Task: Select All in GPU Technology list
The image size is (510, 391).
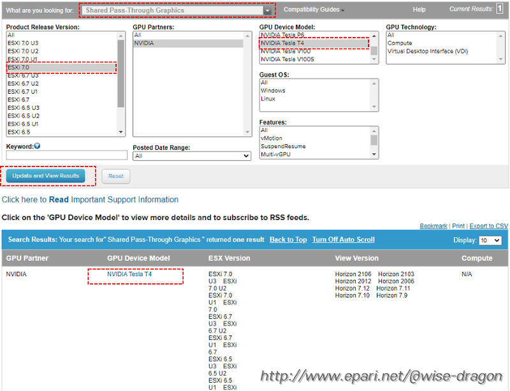Action: [442, 35]
